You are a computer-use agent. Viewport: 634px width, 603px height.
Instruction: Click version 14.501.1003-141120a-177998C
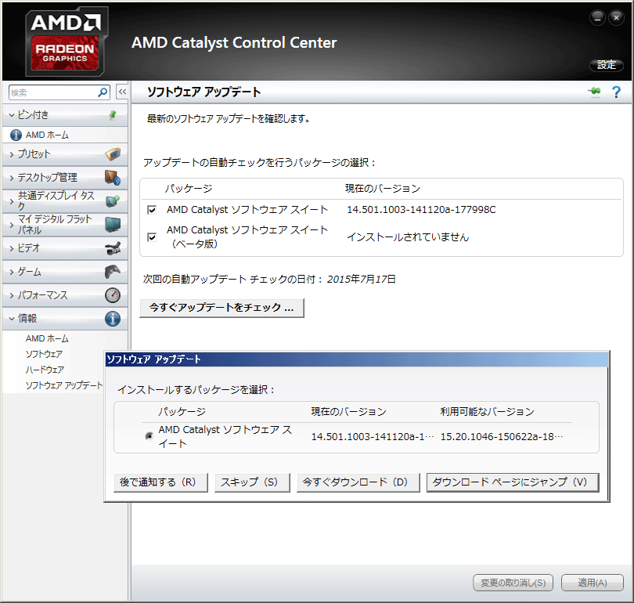tap(421, 210)
